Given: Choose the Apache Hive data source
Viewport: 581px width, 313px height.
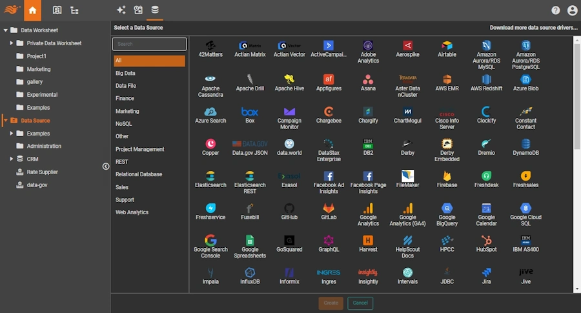Looking at the screenshot, I should click(289, 79).
